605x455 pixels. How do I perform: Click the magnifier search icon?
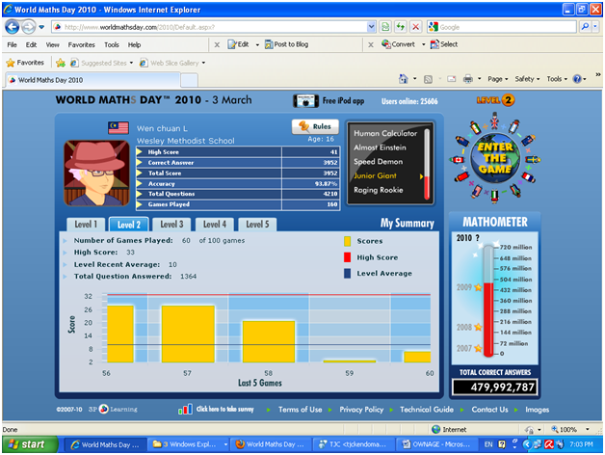pos(585,27)
